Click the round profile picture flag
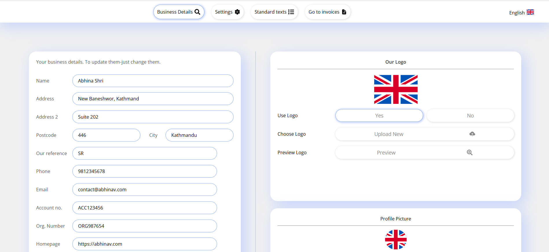 (396, 240)
